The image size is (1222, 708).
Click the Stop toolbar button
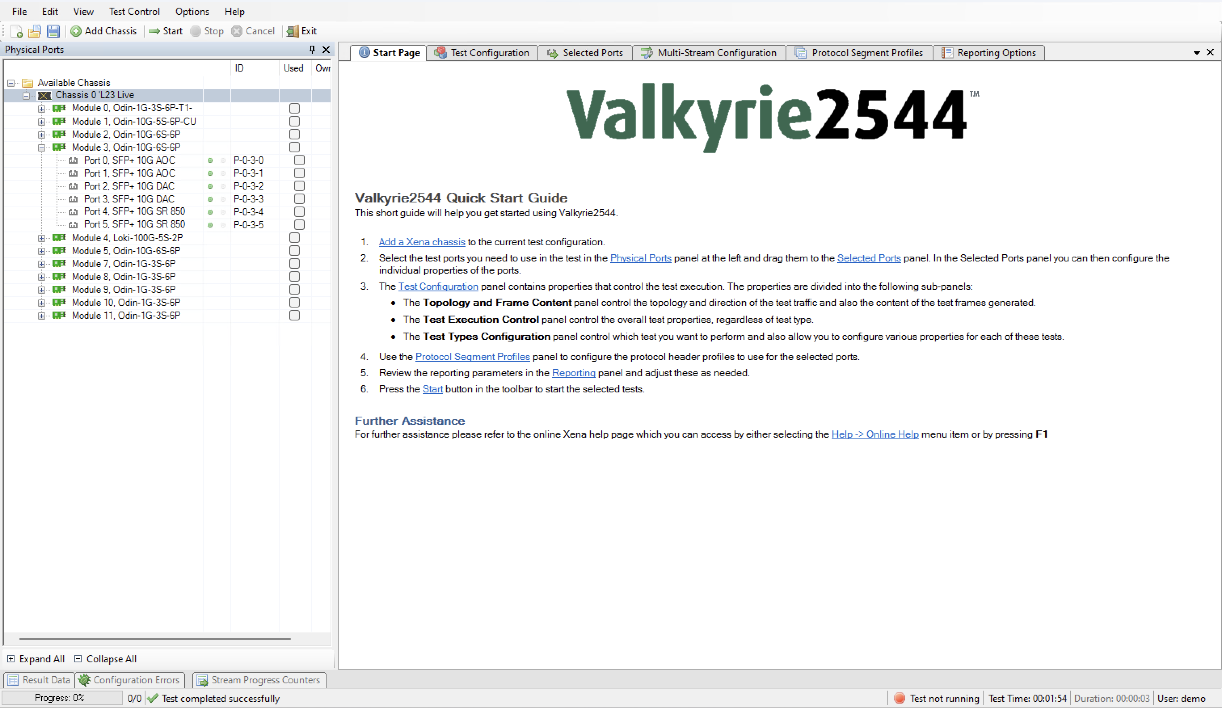tap(207, 31)
